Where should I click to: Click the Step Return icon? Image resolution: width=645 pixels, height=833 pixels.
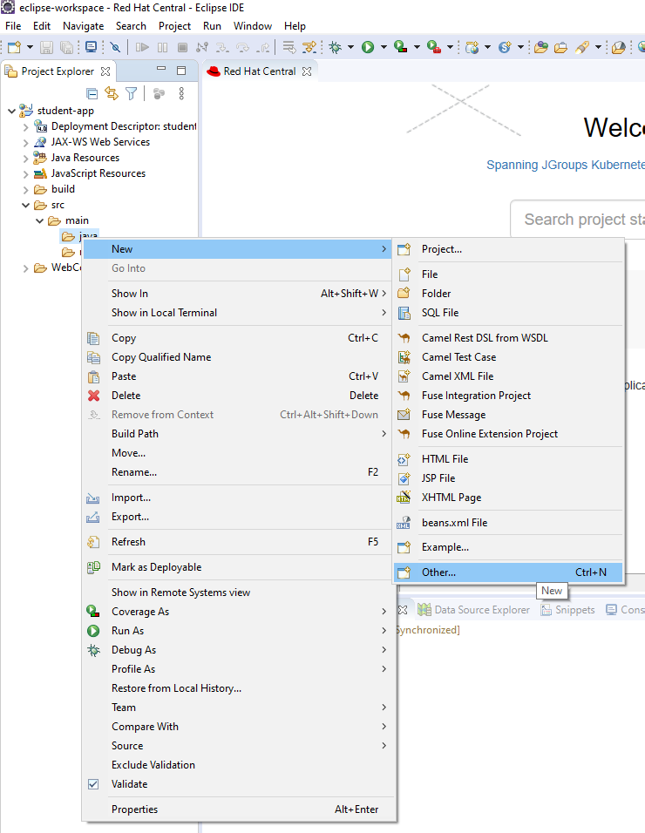point(262,47)
